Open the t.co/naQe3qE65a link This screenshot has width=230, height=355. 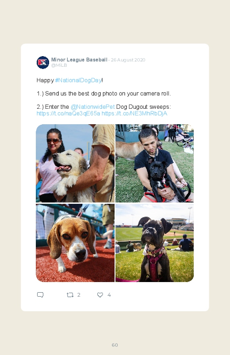tap(68, 113)
